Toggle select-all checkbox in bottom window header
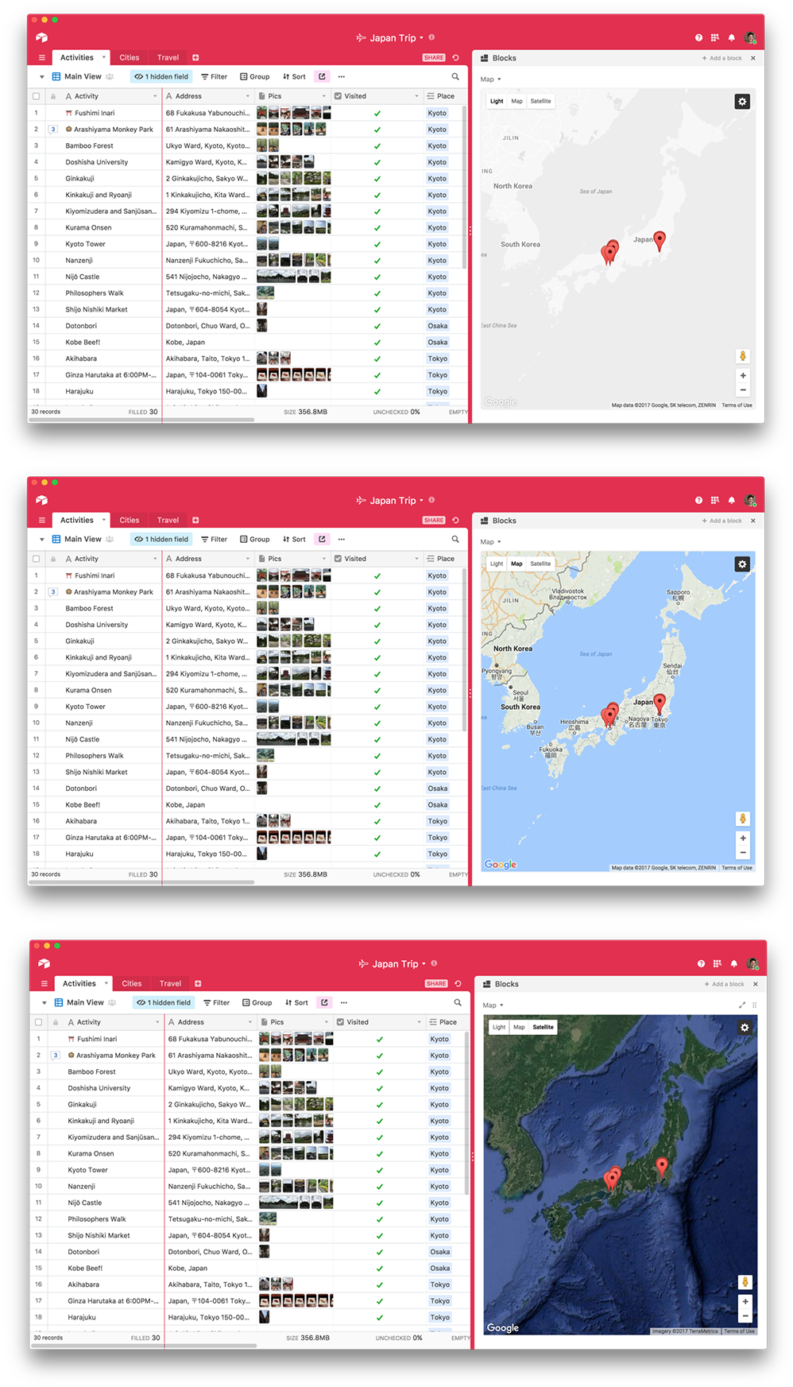 click(38, 1022)
